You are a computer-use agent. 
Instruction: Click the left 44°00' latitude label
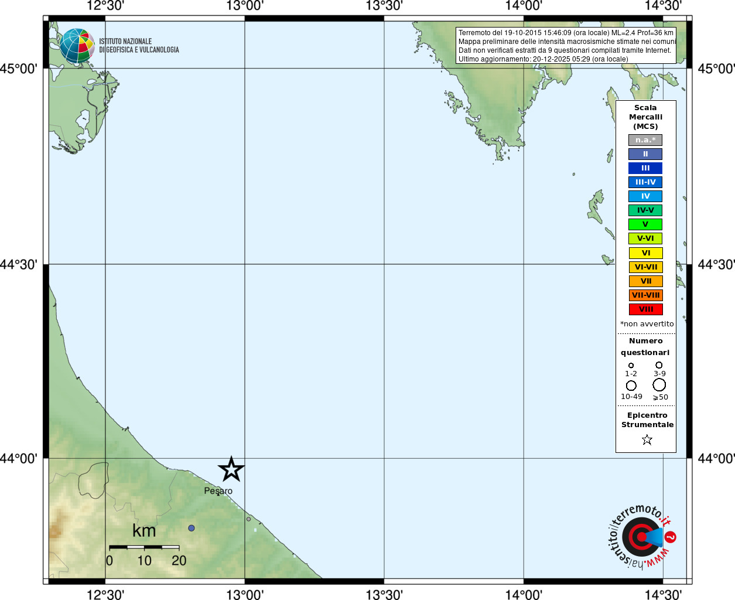[x=19, y=458]
